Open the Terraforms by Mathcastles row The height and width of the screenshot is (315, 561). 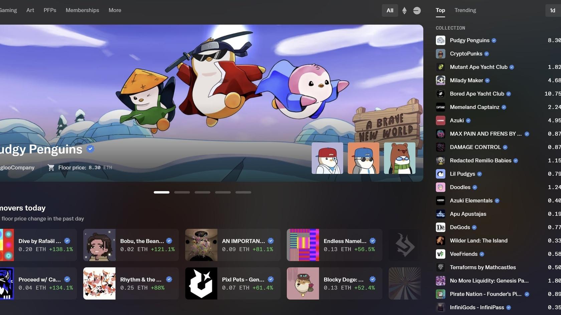pos(498,267)
